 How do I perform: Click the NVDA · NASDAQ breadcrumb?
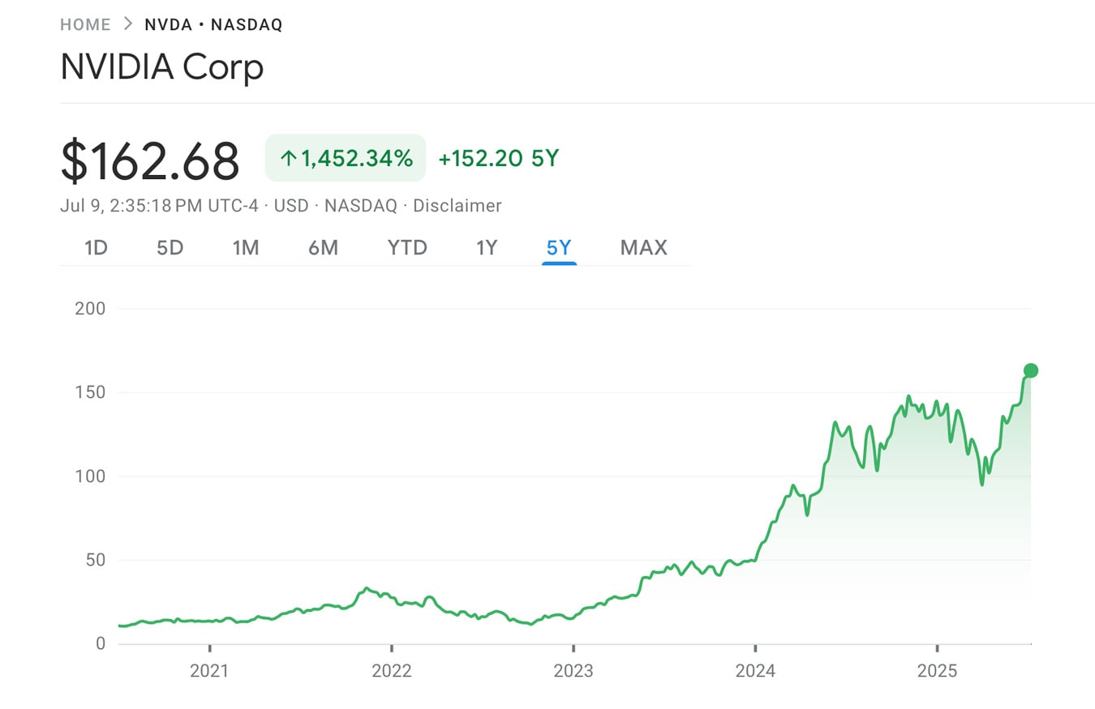coord(213,24)
